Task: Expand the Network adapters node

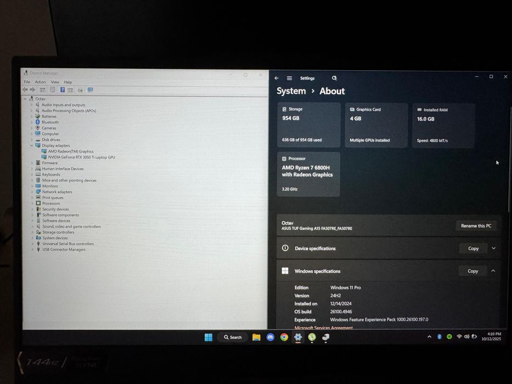Action: pos(32,192)
